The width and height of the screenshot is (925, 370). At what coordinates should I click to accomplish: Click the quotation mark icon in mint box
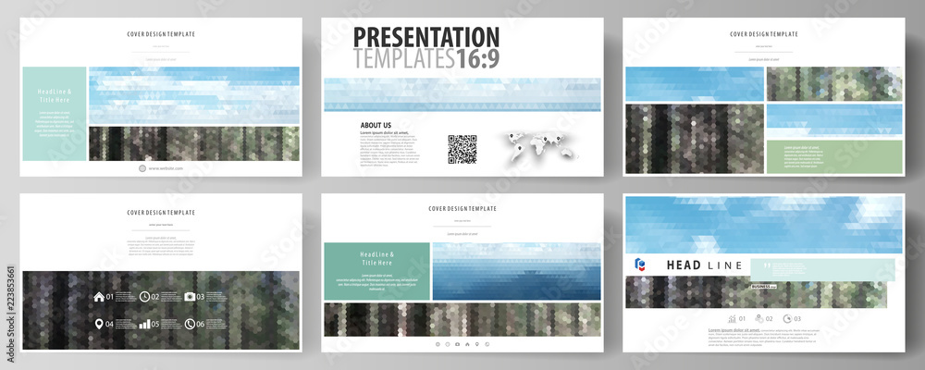pyautogui.click(x=768, y=266)
